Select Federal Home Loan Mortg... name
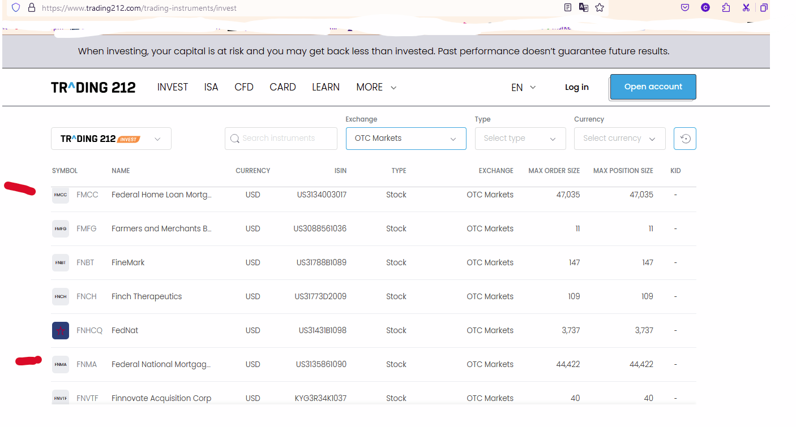 [x=161, y=195]
